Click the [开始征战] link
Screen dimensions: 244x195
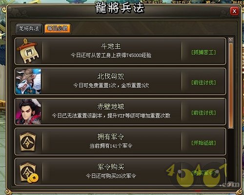coord(203,143)
